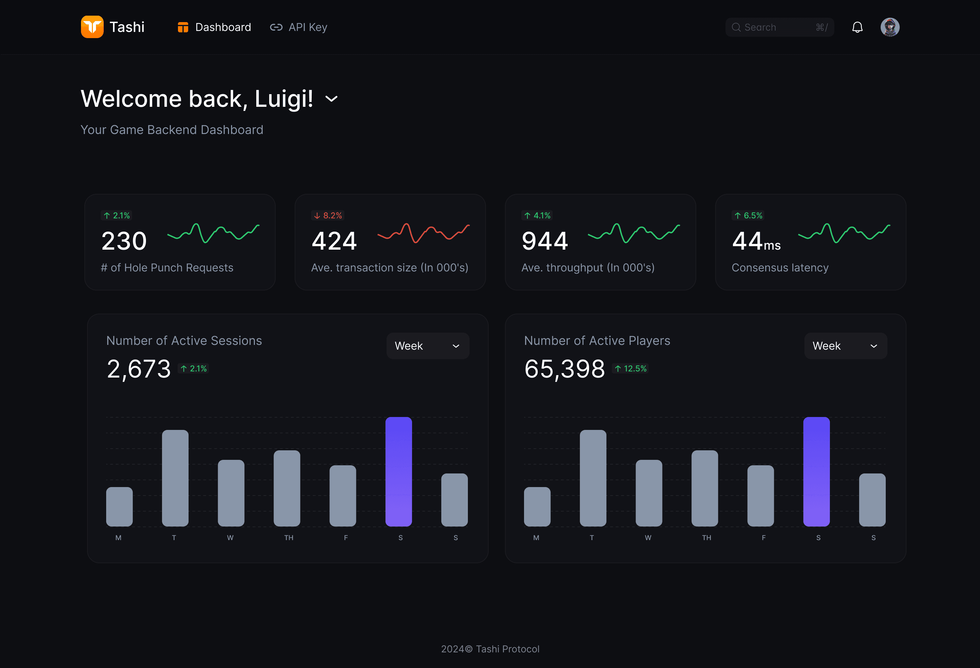Screen dimensions: 980x668
Task: Open the Week dropdown for Active Sessions
Action: click(x=428, y=346)
